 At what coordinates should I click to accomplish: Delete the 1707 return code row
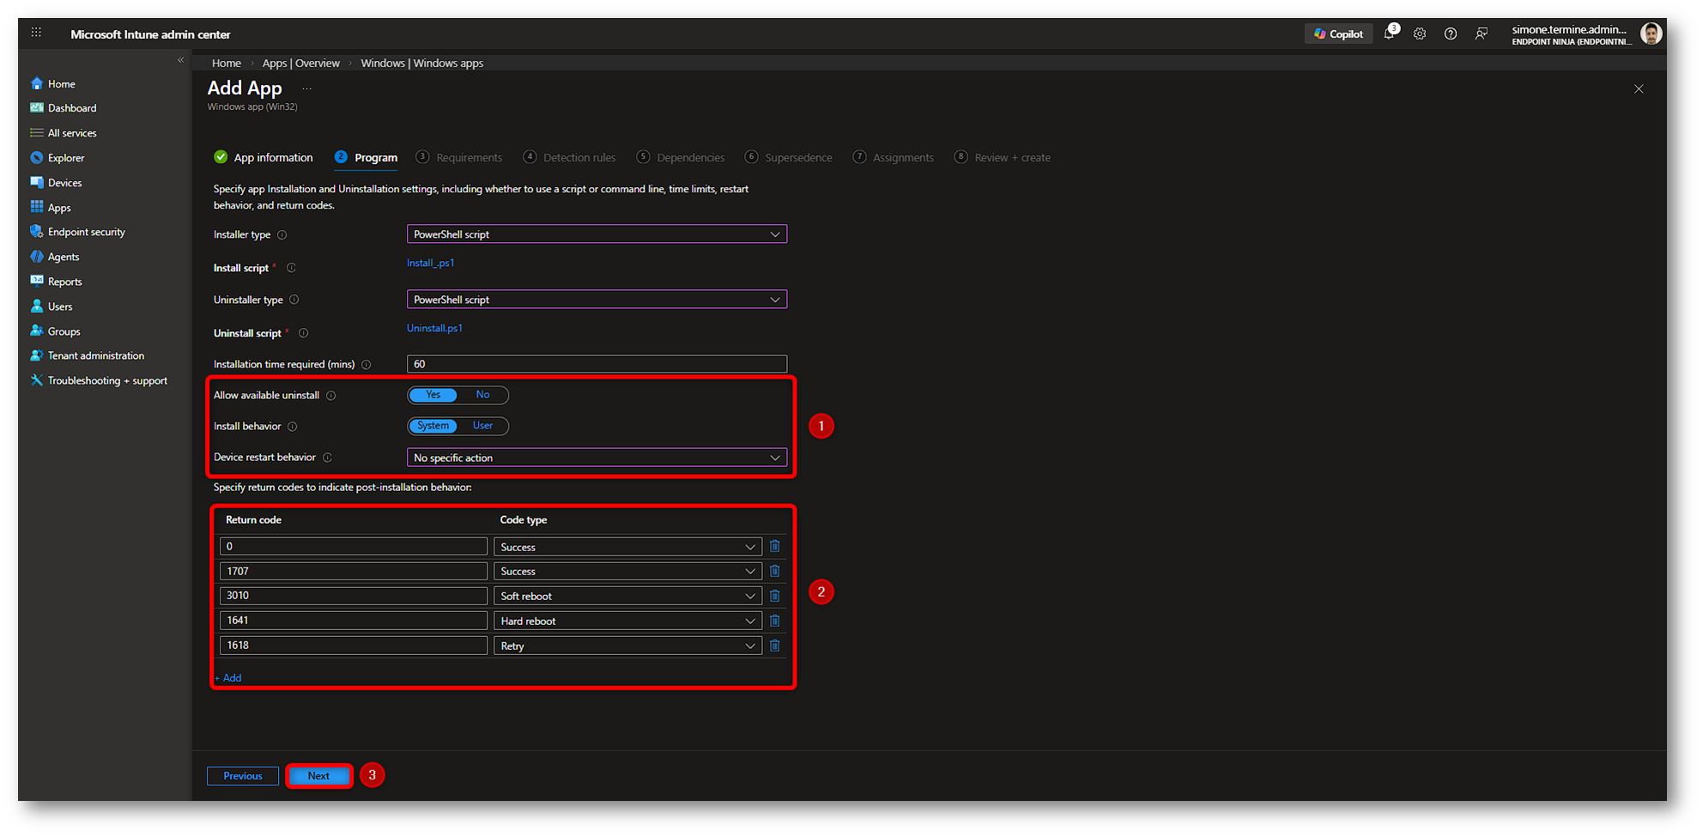774,571
